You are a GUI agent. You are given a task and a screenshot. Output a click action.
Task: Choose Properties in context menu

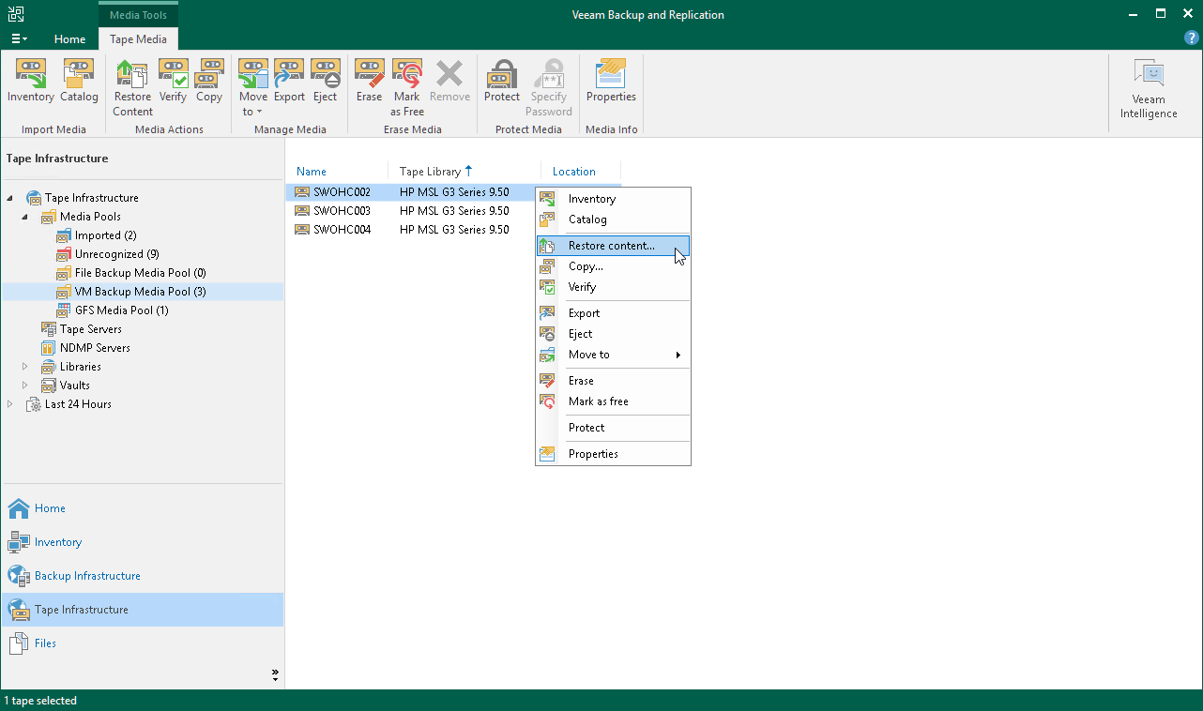click(614, 454)
